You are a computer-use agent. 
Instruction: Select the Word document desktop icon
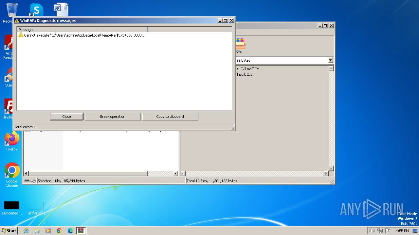[61, 10]
